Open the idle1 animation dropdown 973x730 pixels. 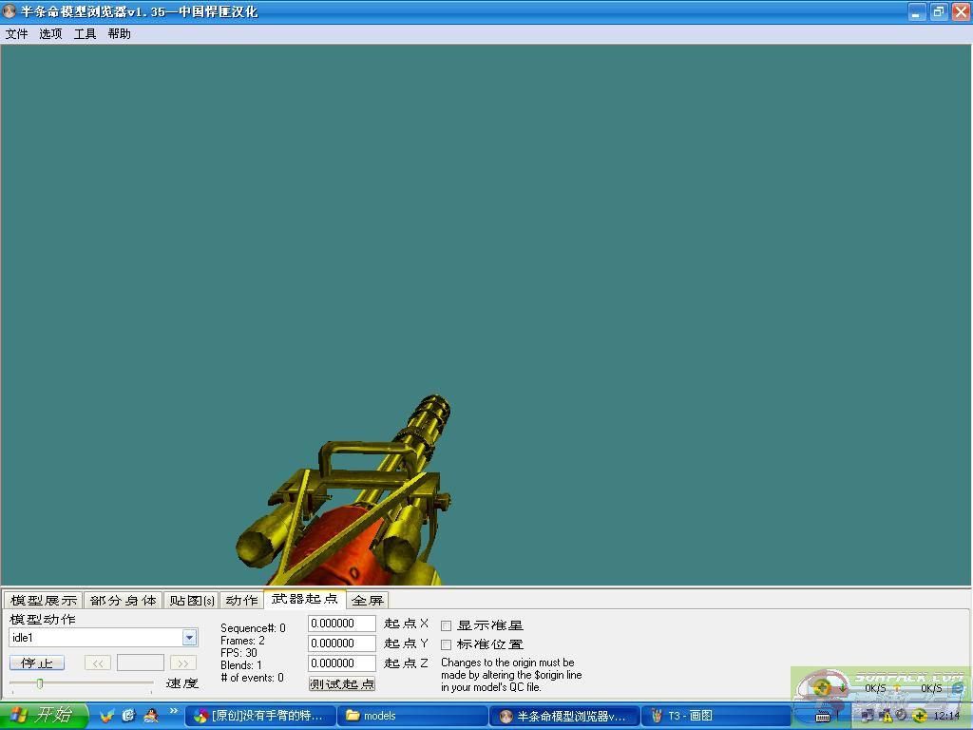(x=189, y=638)
